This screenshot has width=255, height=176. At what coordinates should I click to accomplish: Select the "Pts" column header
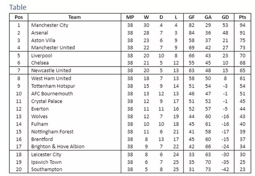(242, 17)
